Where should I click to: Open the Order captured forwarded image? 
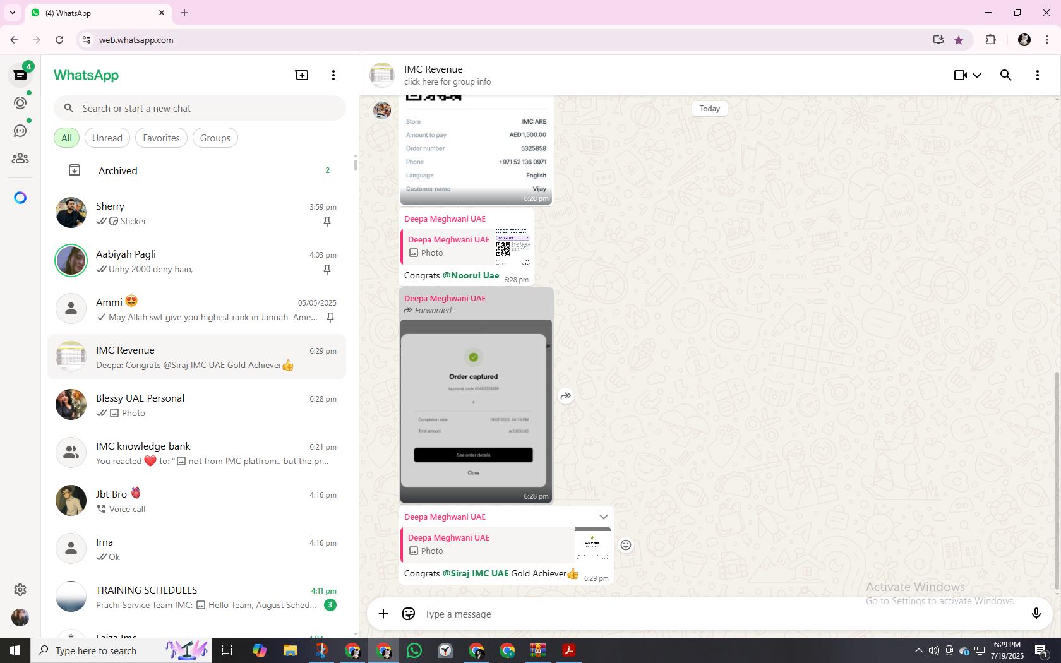point(476,411)
